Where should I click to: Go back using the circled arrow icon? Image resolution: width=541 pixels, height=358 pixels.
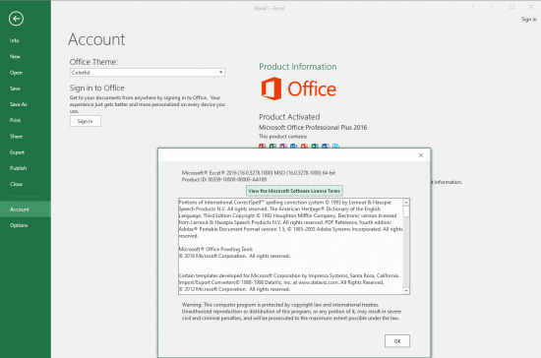[16, 19]
